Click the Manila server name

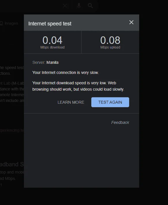pos(52,62)
